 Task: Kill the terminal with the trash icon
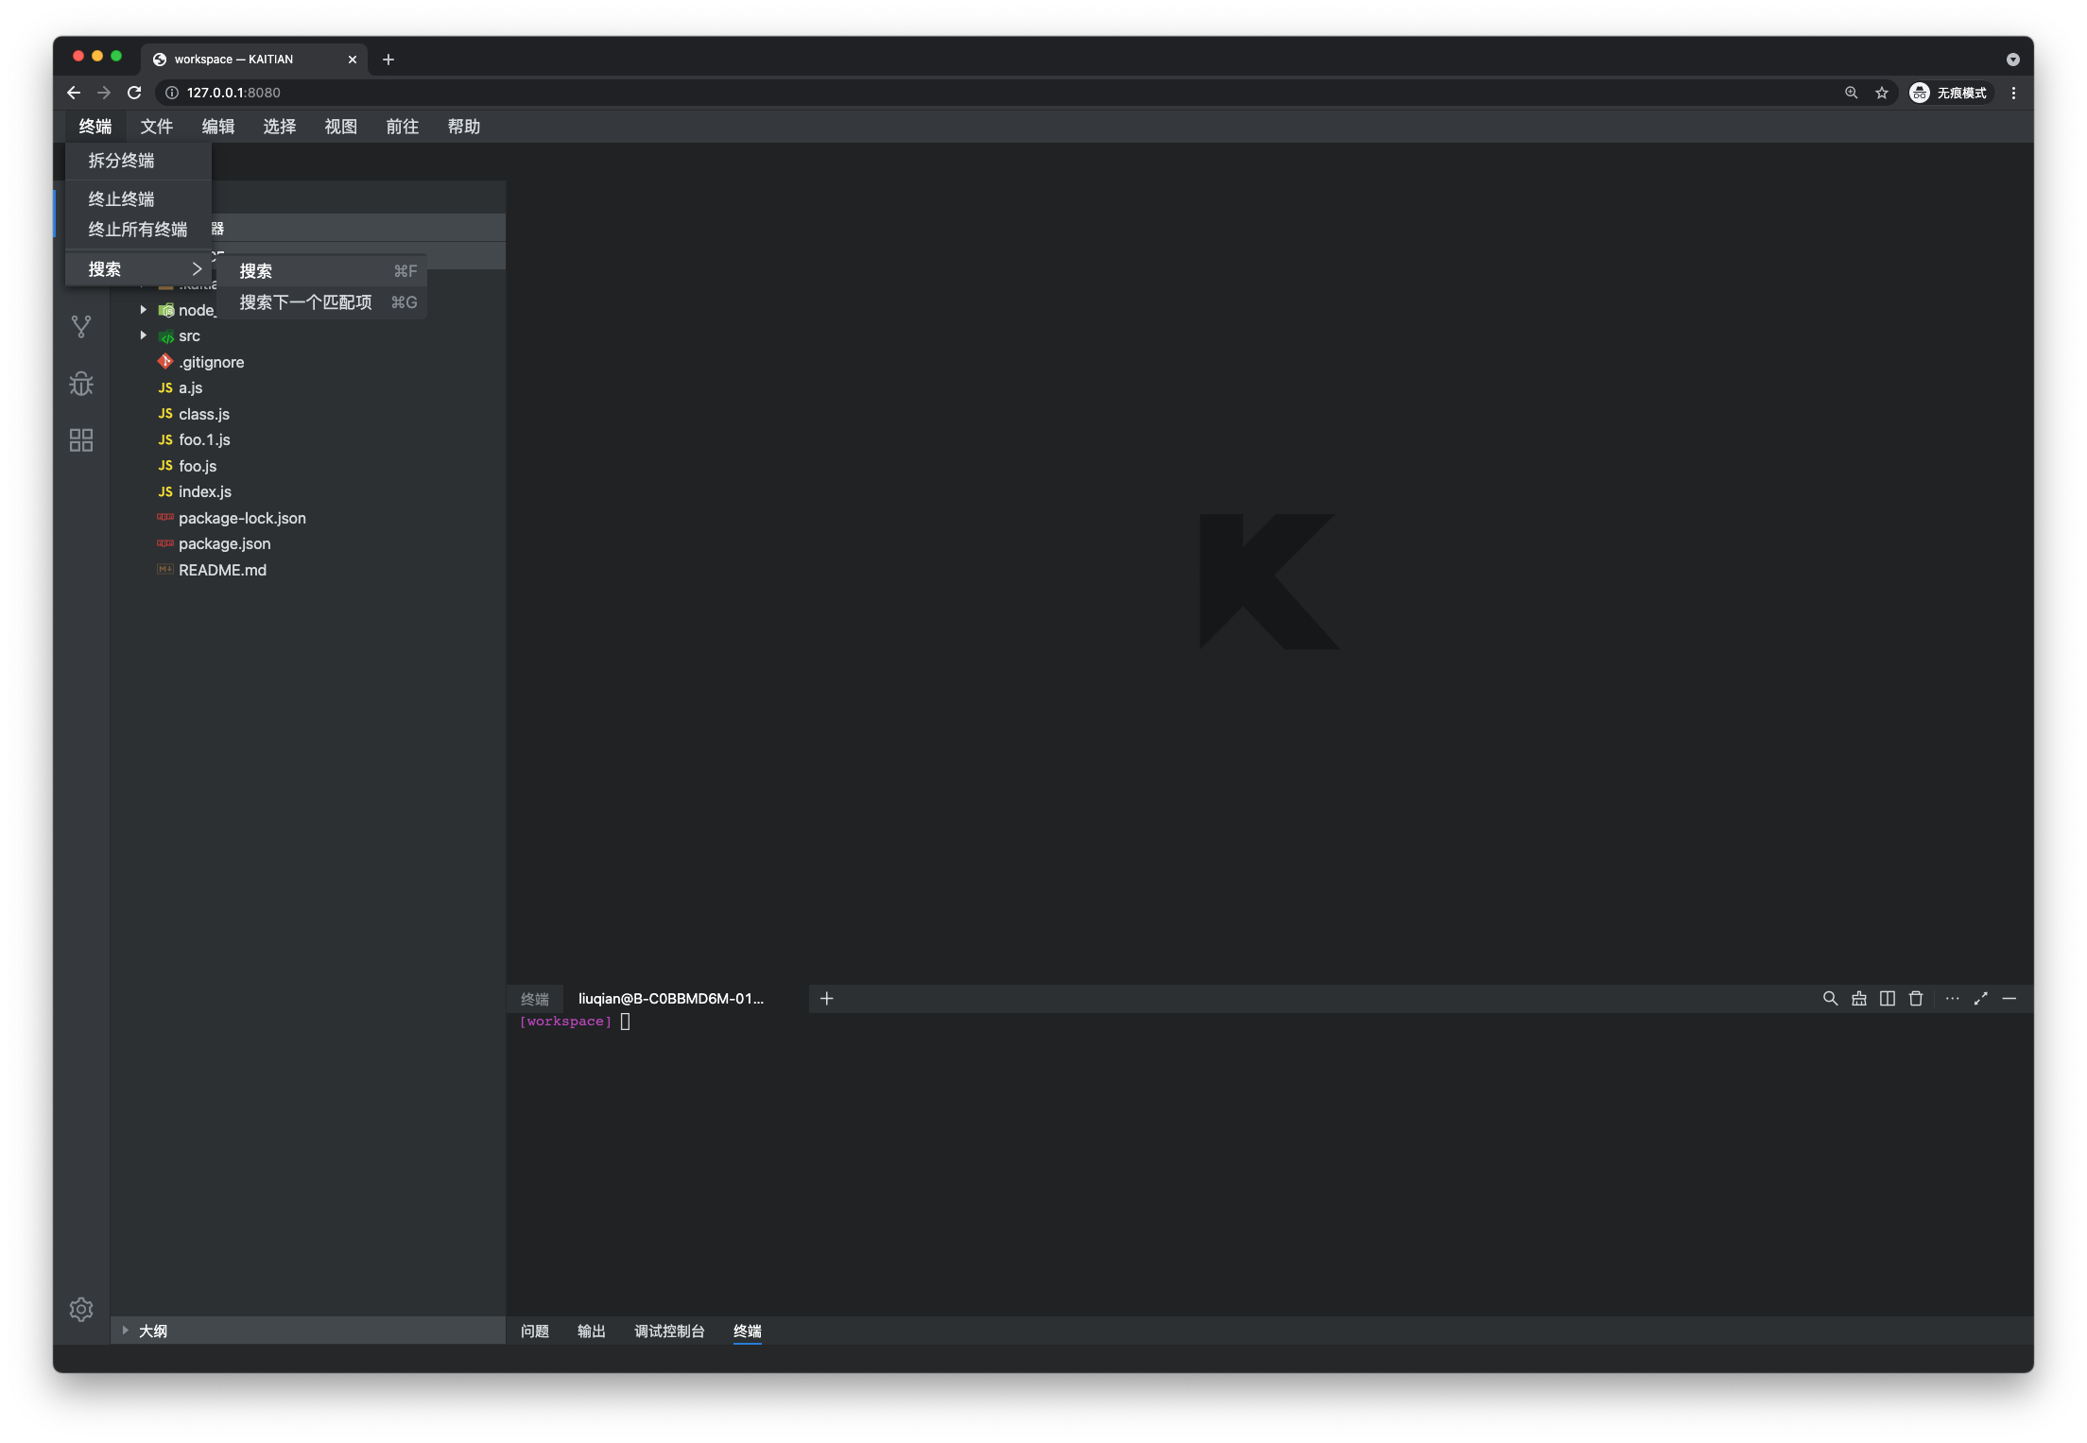tap(1915, 998)
